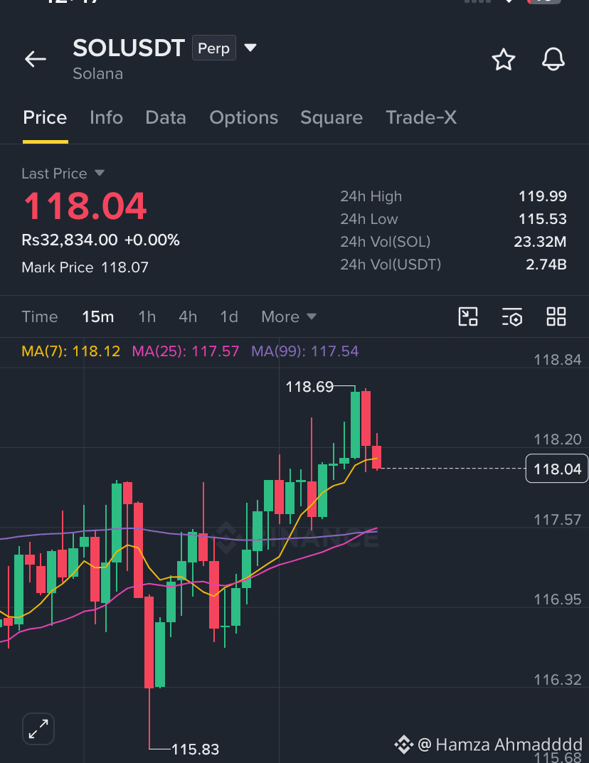Expand chart to fullscreen with arrows icon
Image resolution: width=589 pixels, height=763 pixels.
[38, 729]
